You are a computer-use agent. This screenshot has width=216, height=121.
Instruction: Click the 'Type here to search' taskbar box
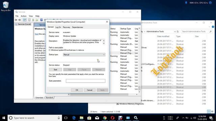35,118
